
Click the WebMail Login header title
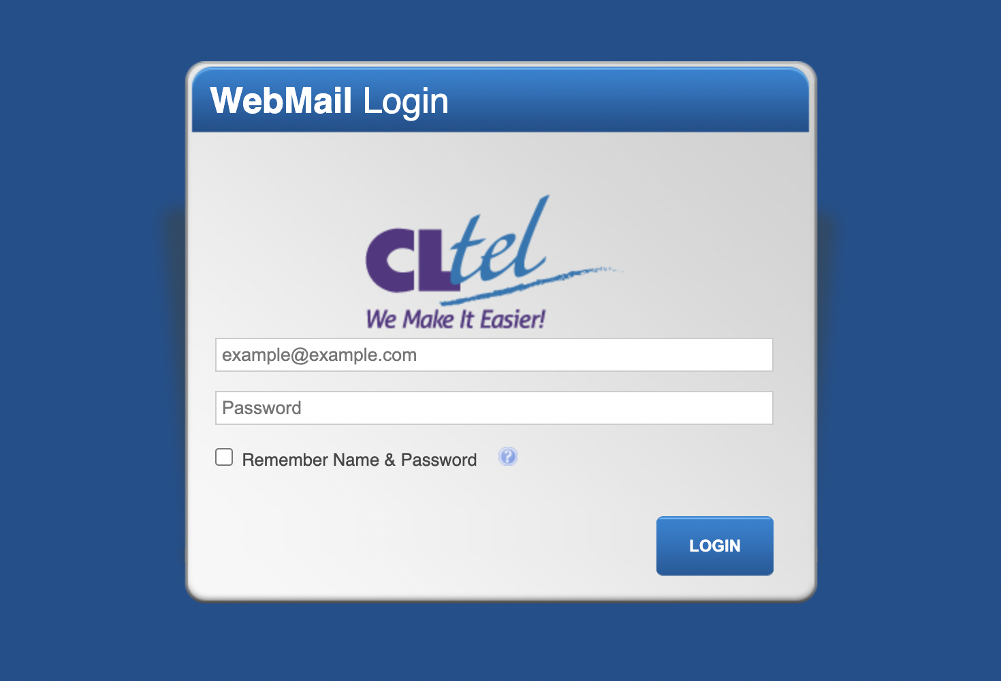[330, 101]
